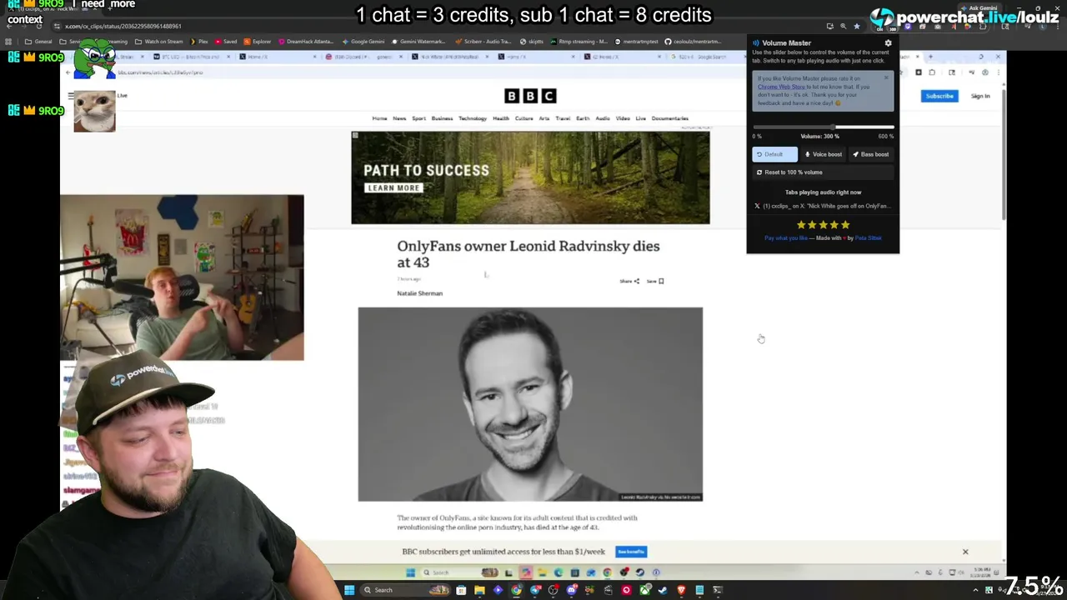The height and width of the screenshot is (600, 1067).
Task: Open the BBC hamburger menu
Action: (x=70, y=96)
